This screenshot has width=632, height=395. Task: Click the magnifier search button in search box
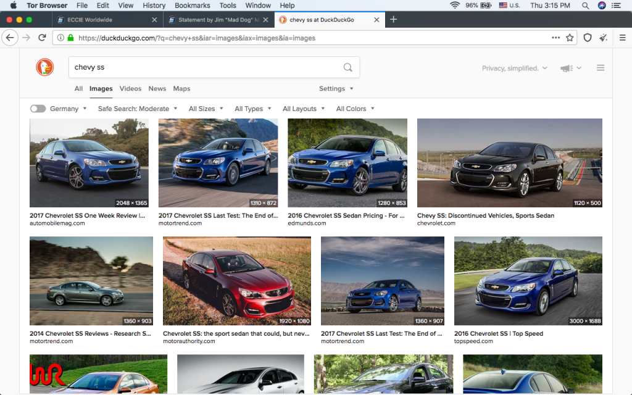[348, 67]
